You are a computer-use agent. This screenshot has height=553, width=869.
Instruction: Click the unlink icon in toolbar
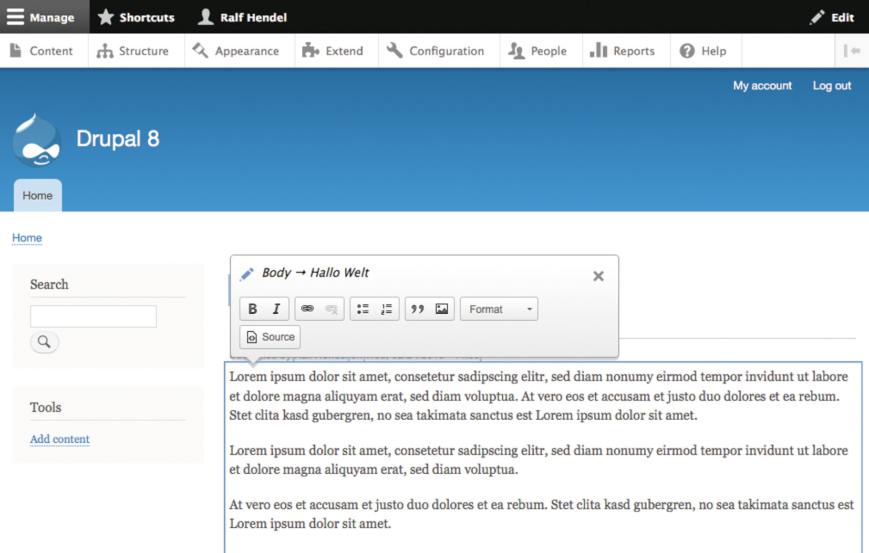click(x=332, y=309)
